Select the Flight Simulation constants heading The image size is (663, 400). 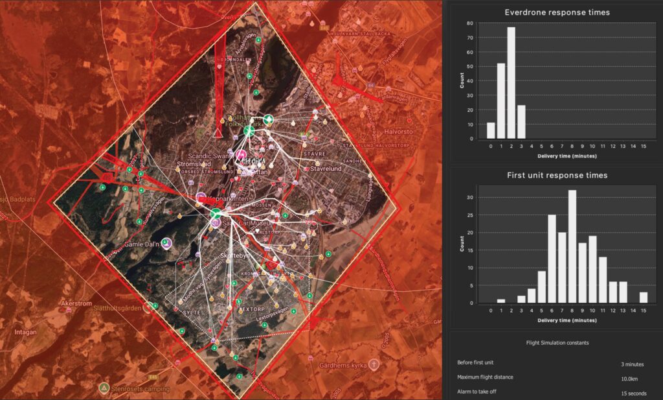coord(556,342)
